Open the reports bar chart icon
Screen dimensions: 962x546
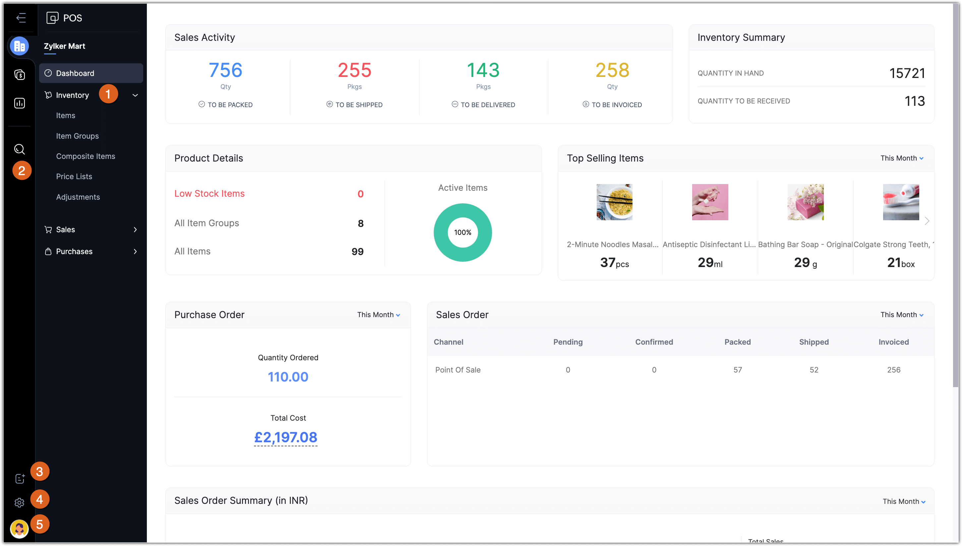click(x=20, y=103)
